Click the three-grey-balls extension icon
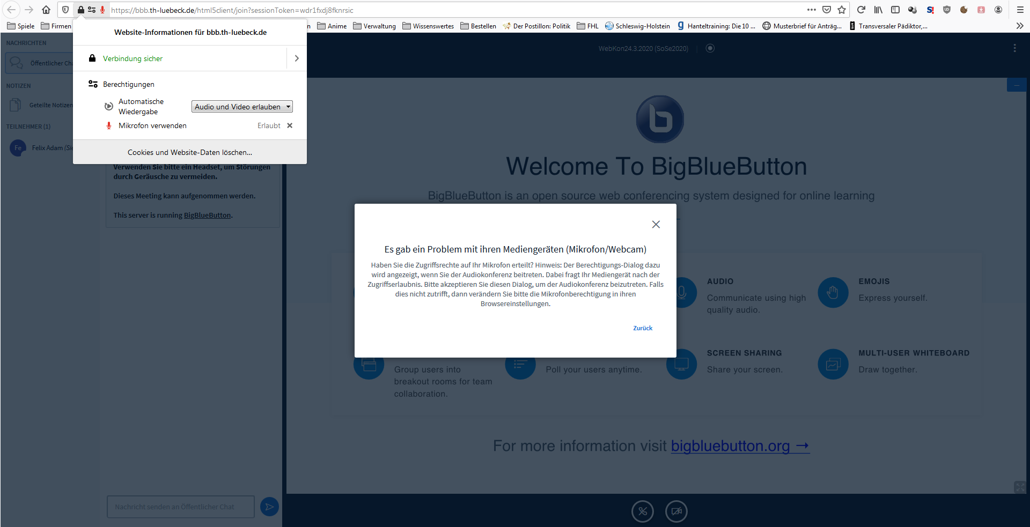Viewport: 1030px width, 527px height. click(x=913, y=10)
